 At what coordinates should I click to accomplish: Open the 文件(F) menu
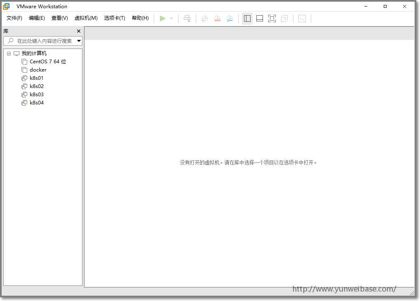[x=14, y=18]
